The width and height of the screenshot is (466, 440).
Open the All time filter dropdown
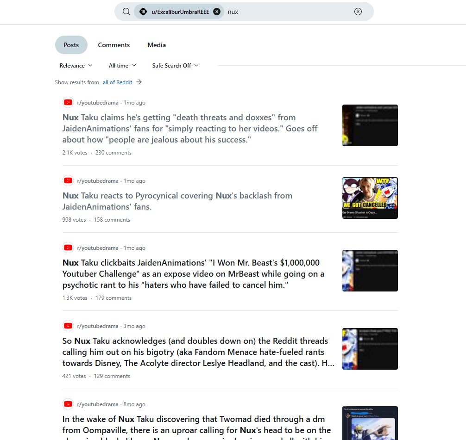click(x=122, y=66)
